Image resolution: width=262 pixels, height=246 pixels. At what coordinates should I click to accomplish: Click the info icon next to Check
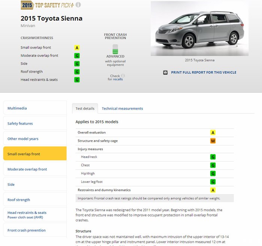click(123, 76)
